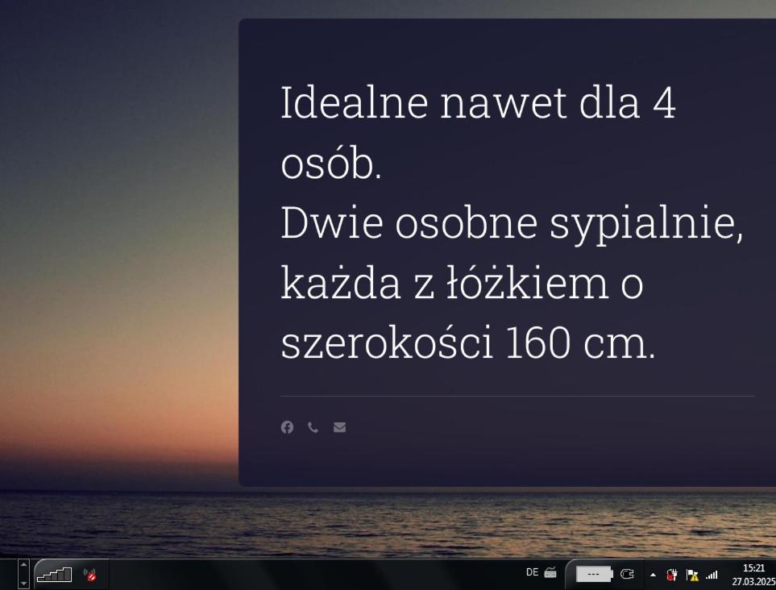Screen dimensions: 776x590
Task: Click the blocked wireless antenna icon
Action: coord(90,575)
